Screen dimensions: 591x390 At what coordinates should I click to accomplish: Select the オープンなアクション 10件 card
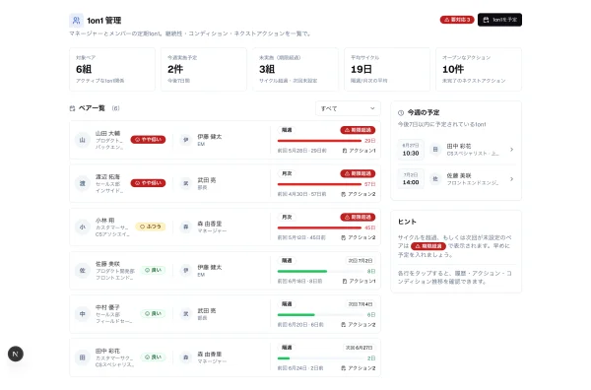(479, 69)
